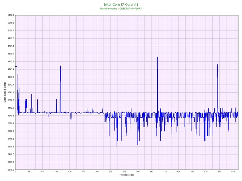Click the 170 tick on time axis
Image resolution: width=242 pixels, height=181 pixels.
coord(83,172)
